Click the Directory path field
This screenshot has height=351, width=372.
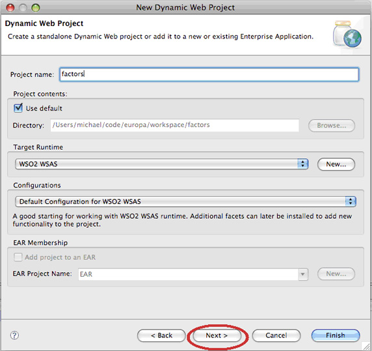click(x=174, y=125)
